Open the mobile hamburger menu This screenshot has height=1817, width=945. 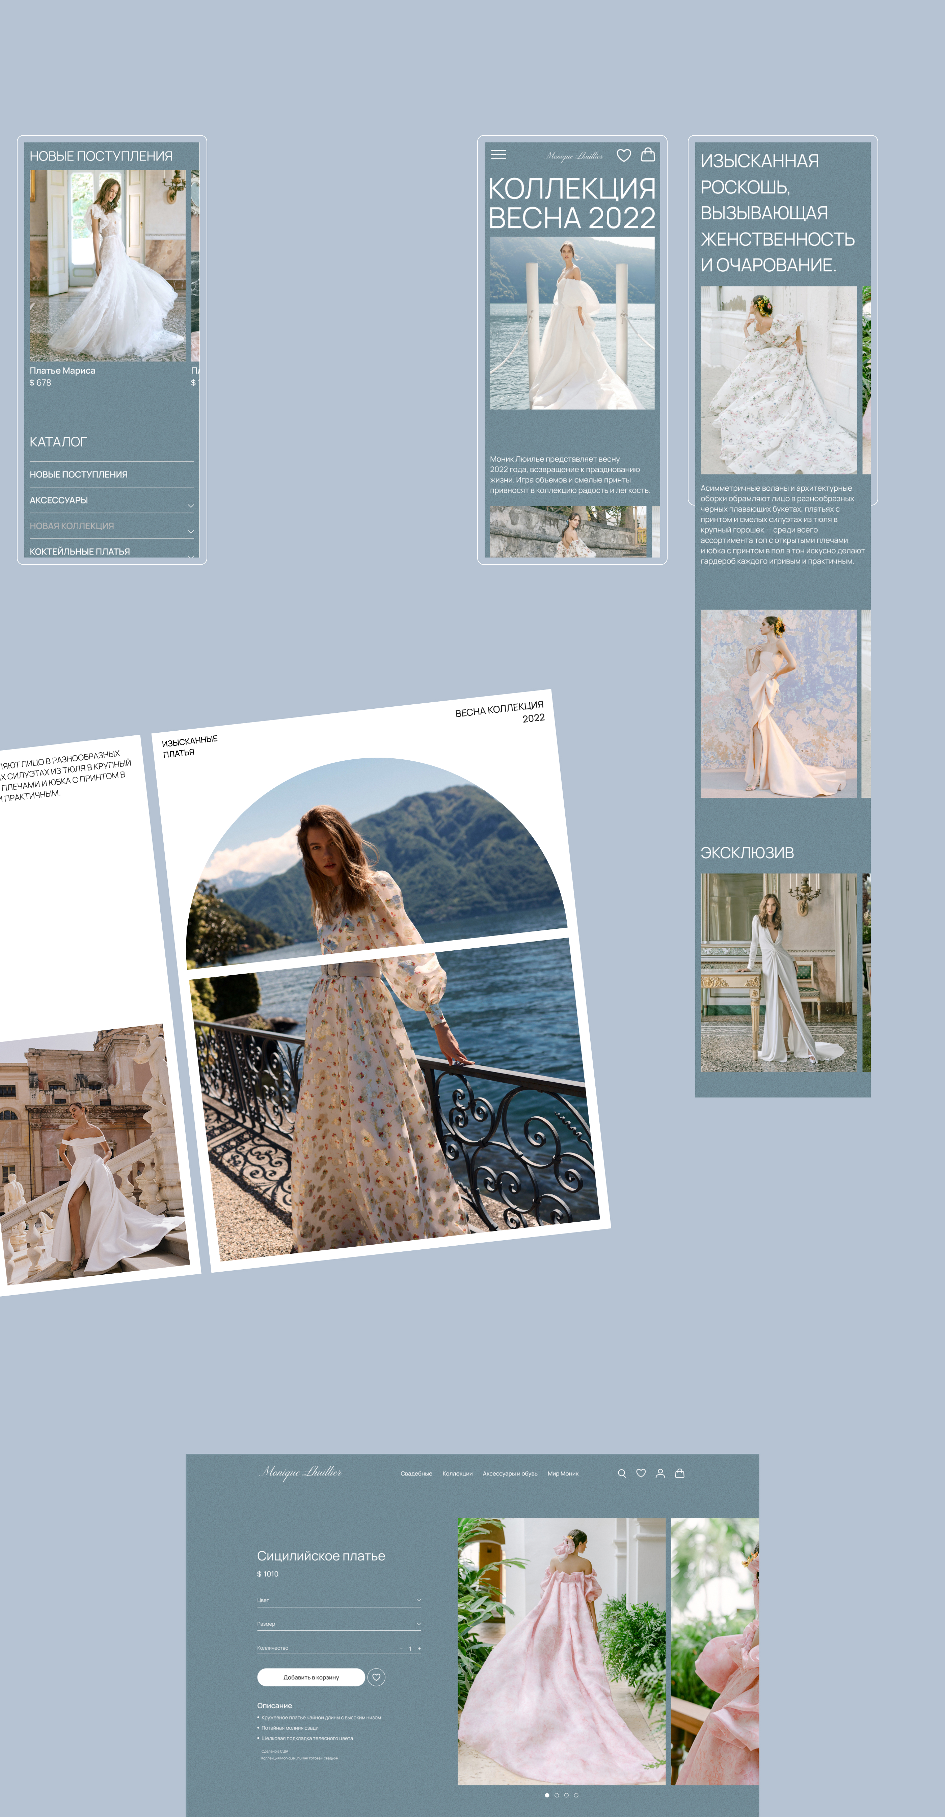click(x=498, y=155)
